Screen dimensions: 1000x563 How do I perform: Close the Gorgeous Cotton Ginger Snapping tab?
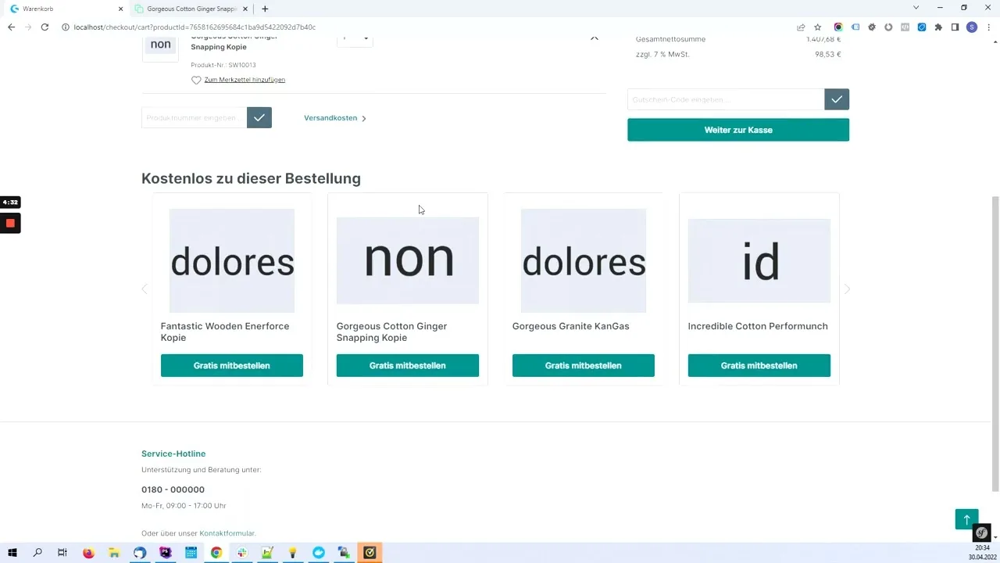click(247, 9)
